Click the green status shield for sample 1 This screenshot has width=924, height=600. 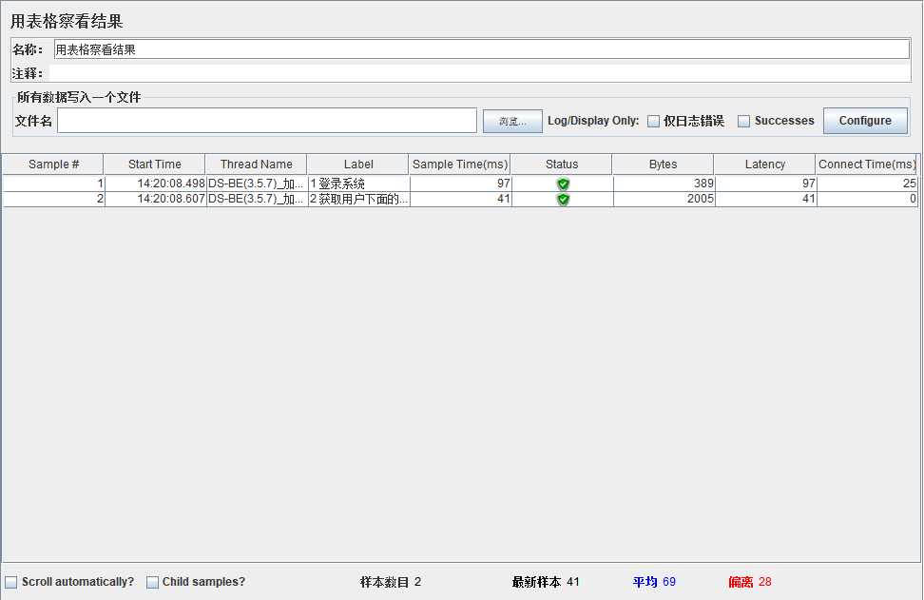coord(563,184)
